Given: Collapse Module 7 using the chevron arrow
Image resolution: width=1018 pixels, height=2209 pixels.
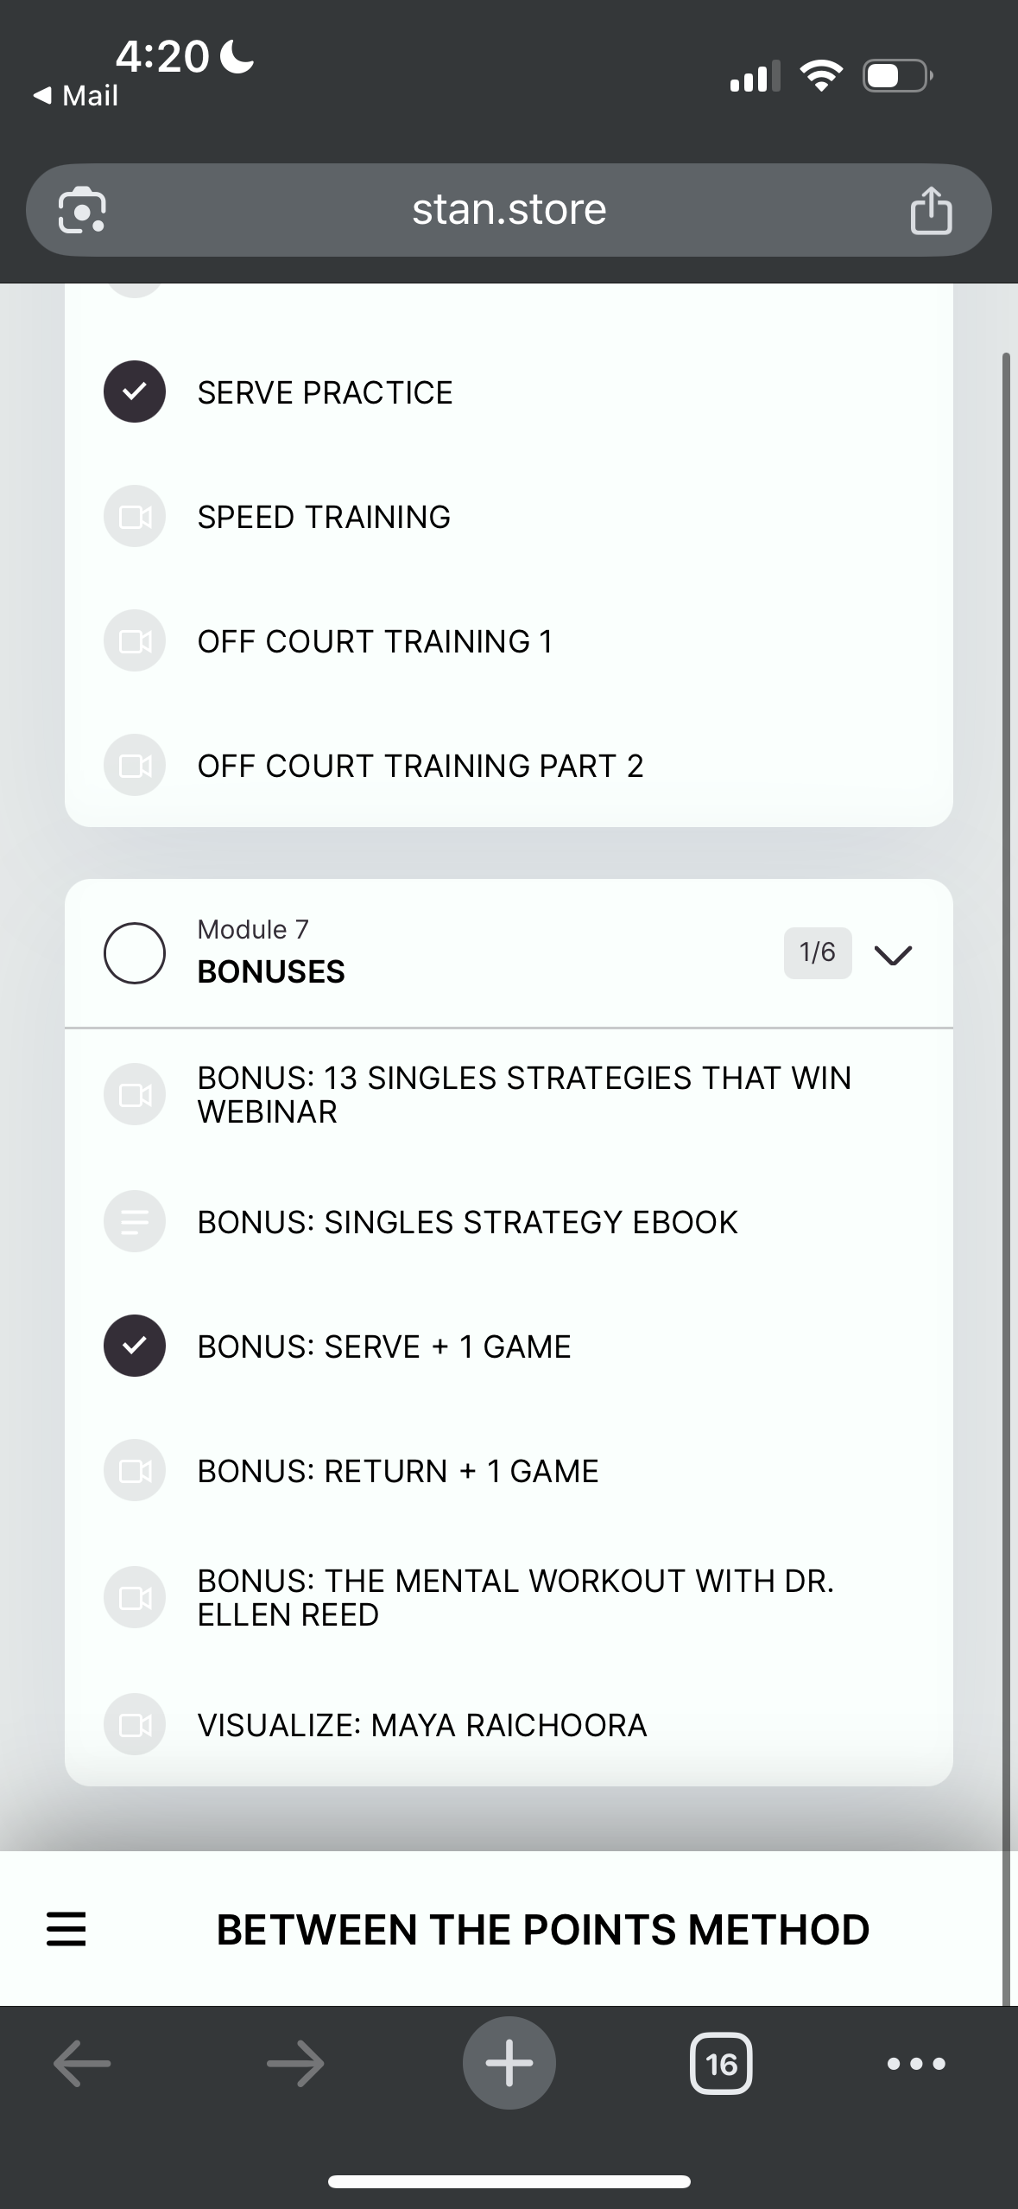Looking at the screenshot, I should [x=893, y=954].
